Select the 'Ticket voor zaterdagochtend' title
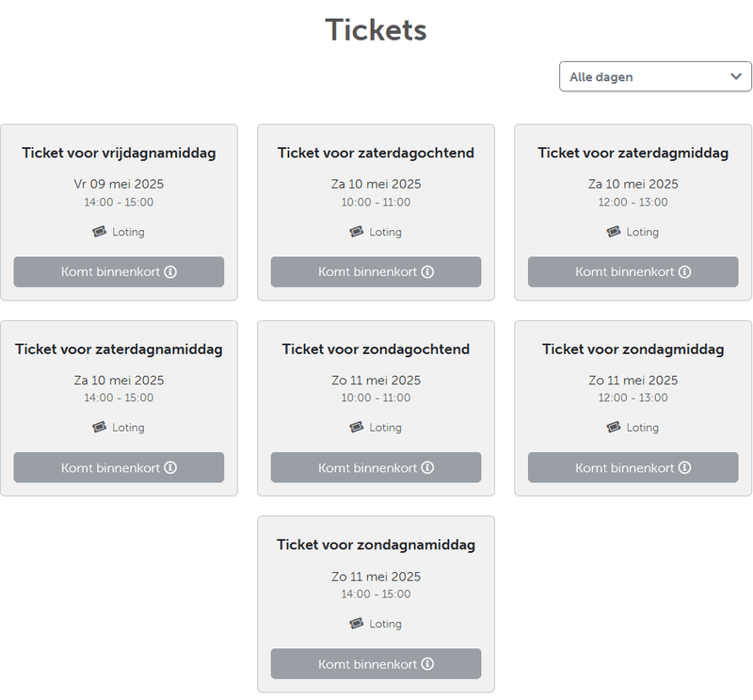The height and width of the screenshot is (700, 753). coord(376,154)
